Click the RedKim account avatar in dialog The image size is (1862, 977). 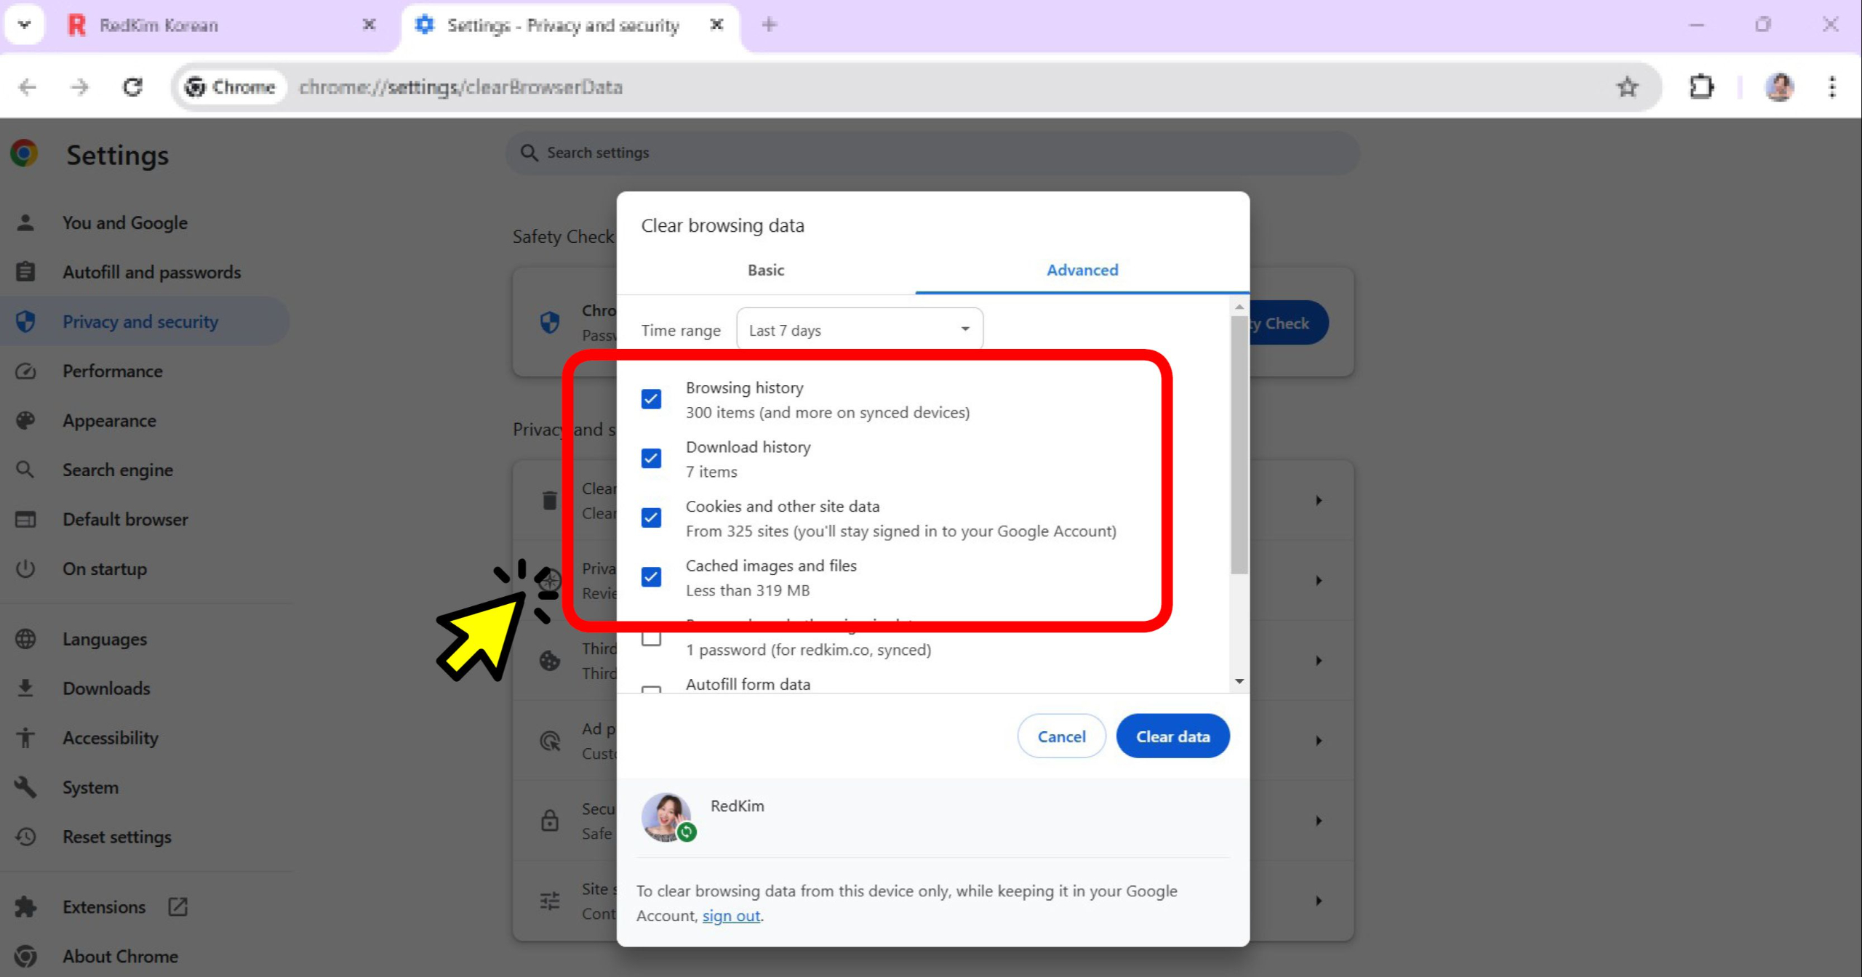point(666,816)
